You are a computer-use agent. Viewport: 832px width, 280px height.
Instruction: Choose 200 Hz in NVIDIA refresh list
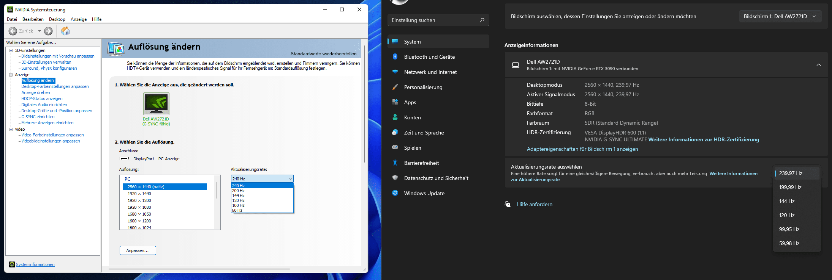coord(262,191)
